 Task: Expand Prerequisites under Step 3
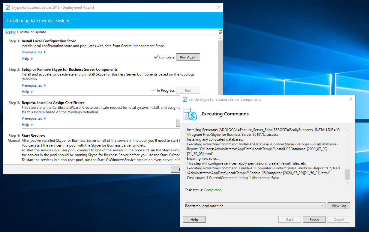click(x=34, y=118)
